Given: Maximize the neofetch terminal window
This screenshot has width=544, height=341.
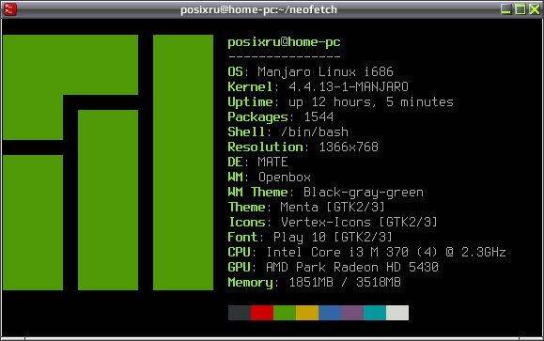Looking at the screenshot, I should click(x=521, y=9).
